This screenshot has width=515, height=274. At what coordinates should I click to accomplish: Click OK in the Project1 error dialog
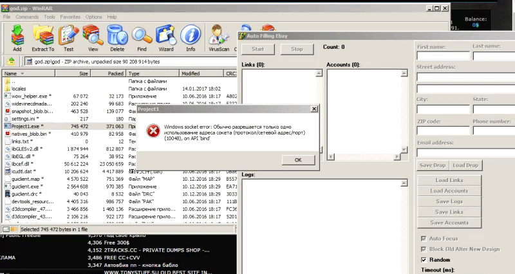pyautogui.click(x=298, y=160)
